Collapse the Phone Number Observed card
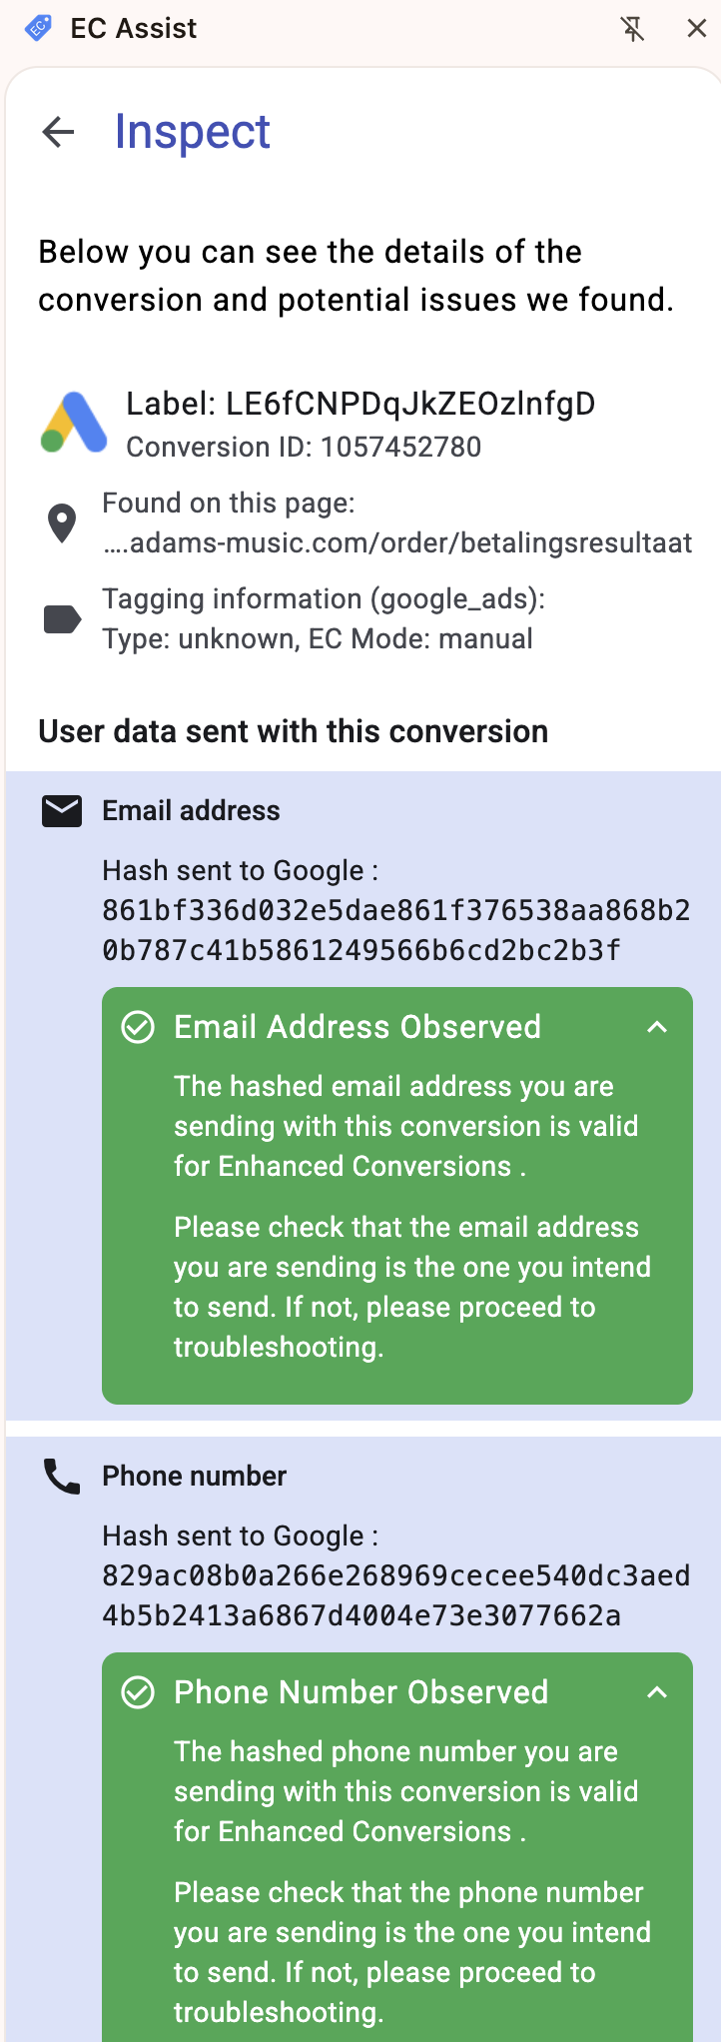This screenshot has height=2042, width=721. [657, 1692]
